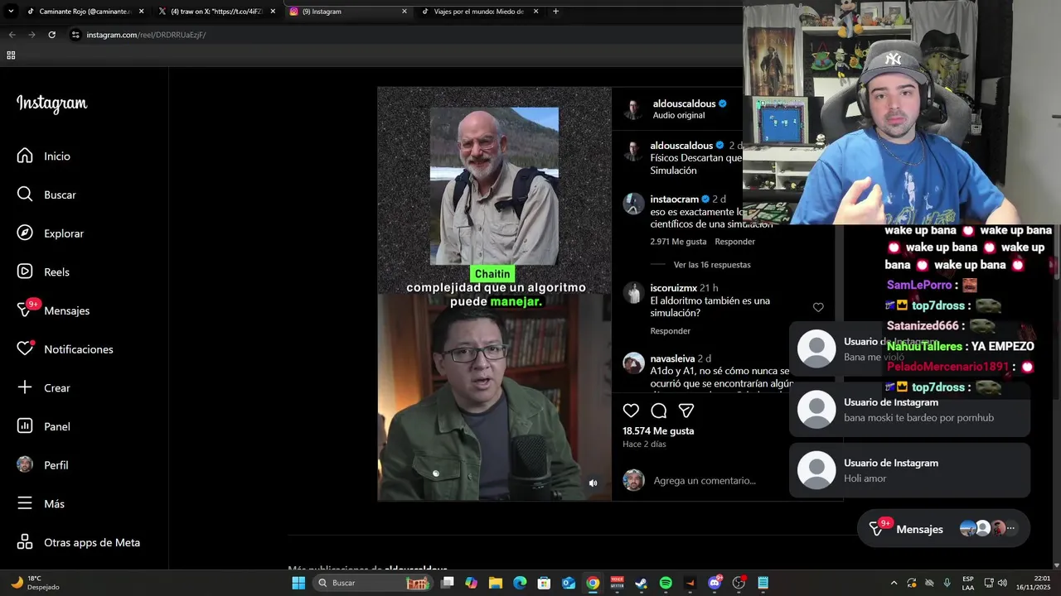
Task: Reload the Instagram page
Action: click(x=51, y=35)
